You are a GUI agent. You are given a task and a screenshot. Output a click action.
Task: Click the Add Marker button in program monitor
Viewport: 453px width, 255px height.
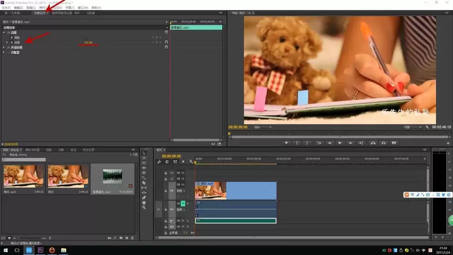pos(286,143)
